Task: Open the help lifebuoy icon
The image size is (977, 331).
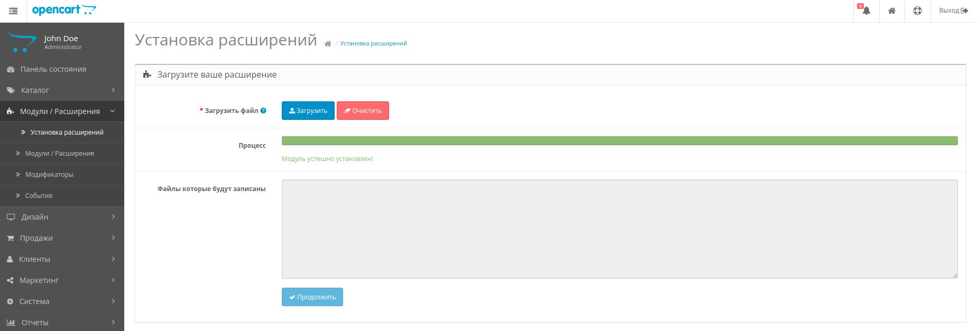Action: click(x=917, y=11)
